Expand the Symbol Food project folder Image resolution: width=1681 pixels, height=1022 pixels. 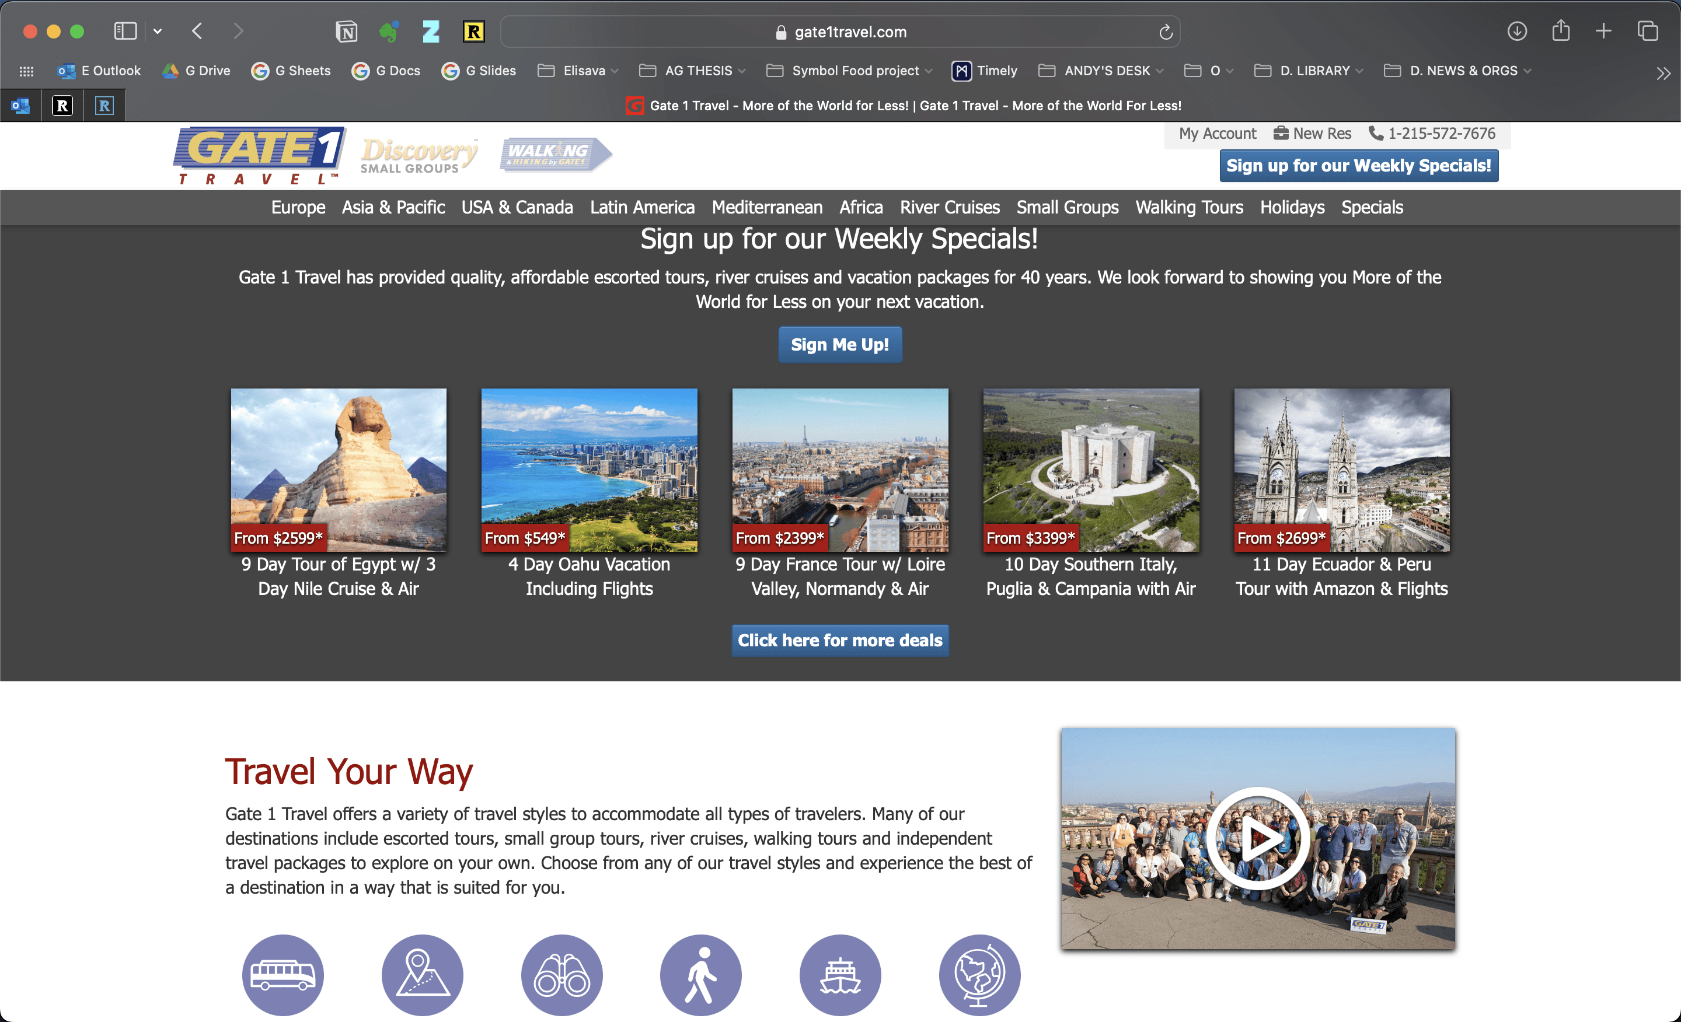click(x=849, y=71)
